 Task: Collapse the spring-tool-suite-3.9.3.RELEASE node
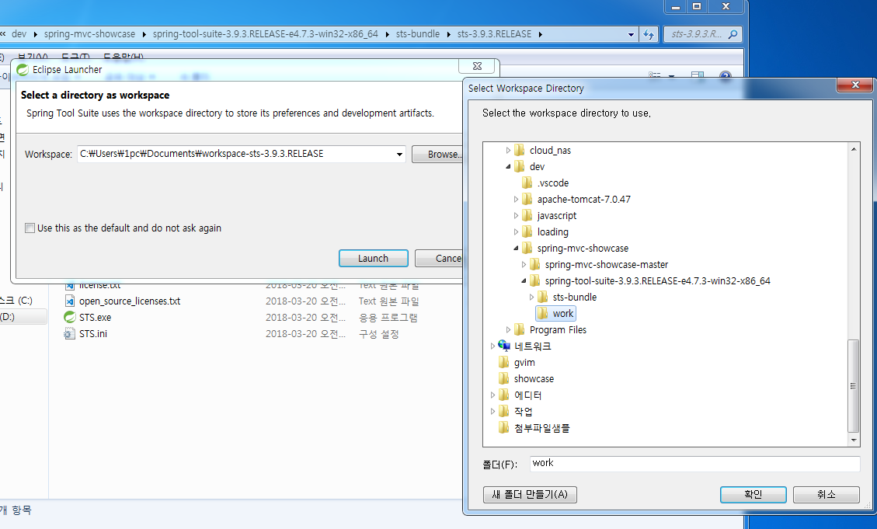[524, 280]
